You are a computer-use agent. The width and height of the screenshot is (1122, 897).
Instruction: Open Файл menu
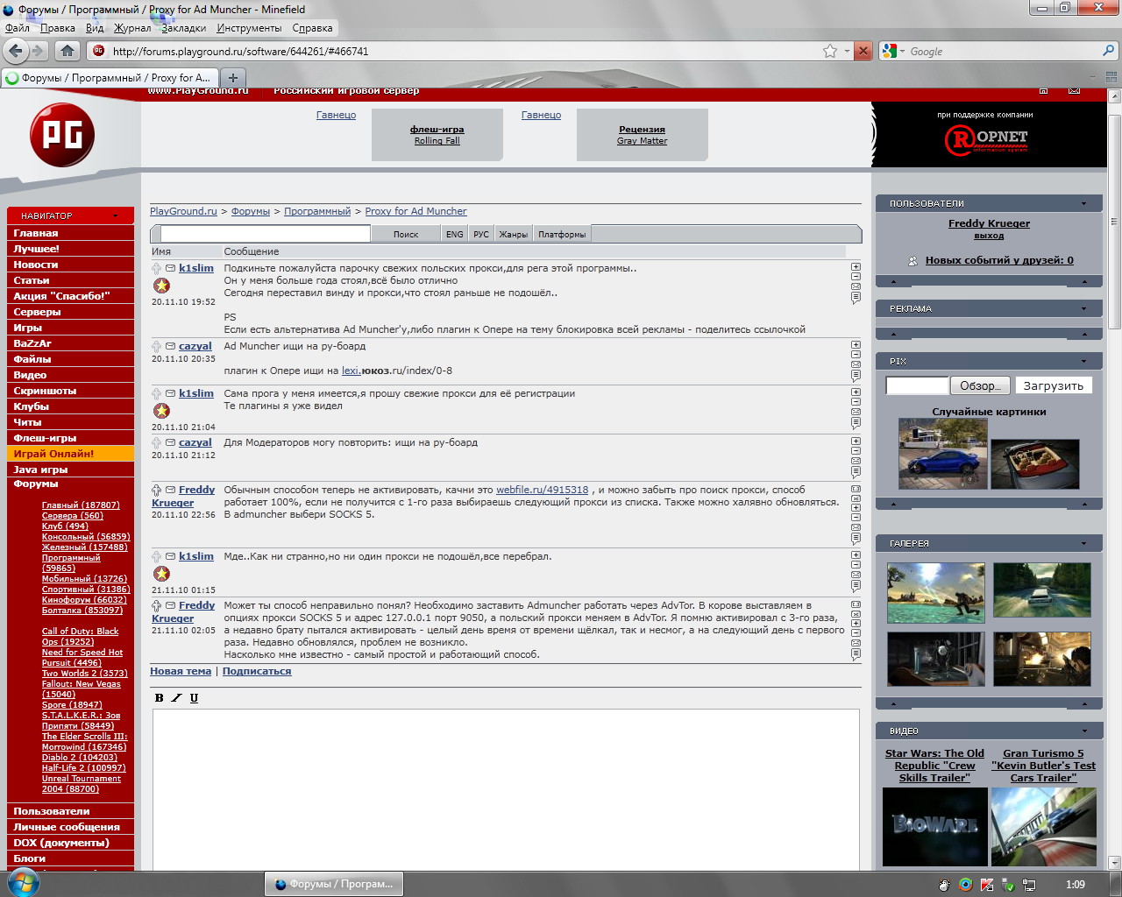[18, 28]
